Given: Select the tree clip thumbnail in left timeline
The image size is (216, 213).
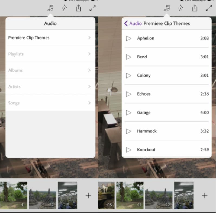Looking at the screenshot, I should point(14,195).
